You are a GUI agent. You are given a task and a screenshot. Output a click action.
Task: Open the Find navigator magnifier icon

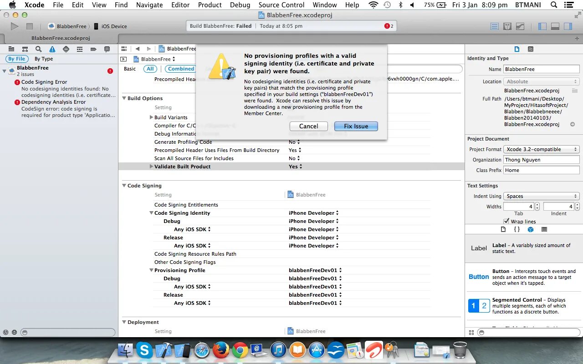pos(39,49)
